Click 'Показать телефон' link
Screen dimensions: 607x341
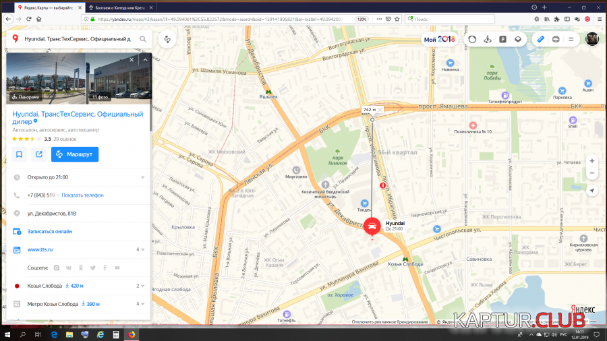tap(82, 195)
